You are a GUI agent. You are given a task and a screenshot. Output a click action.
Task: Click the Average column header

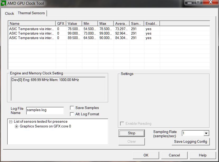coord(122,23)
